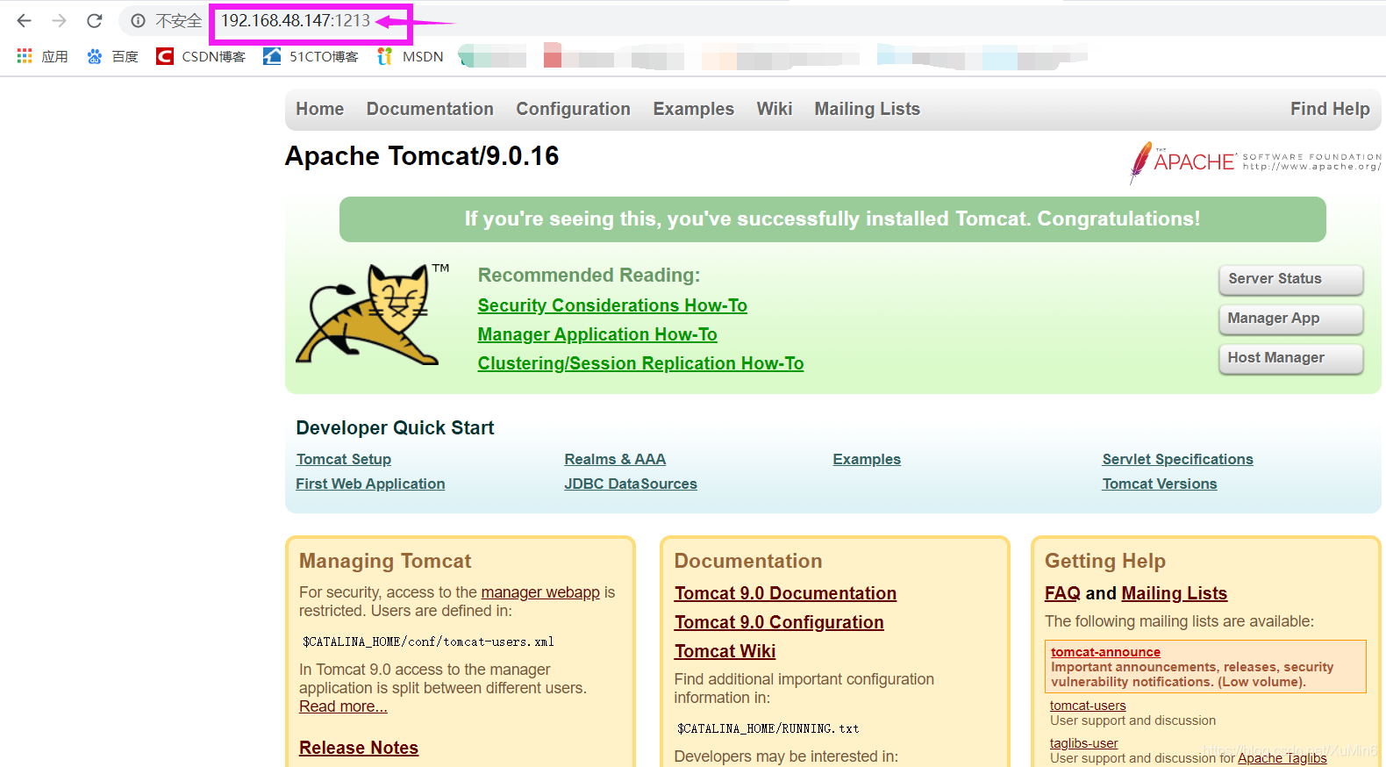Open the FAQ link
The height and width of the screenshot is (767, 1386).
click(x=1062, y=593)
